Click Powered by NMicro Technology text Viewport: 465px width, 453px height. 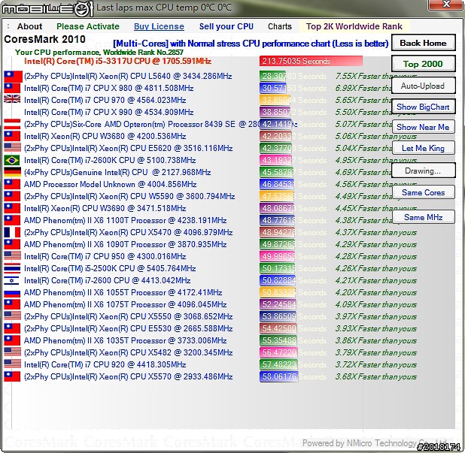point(375,443)
